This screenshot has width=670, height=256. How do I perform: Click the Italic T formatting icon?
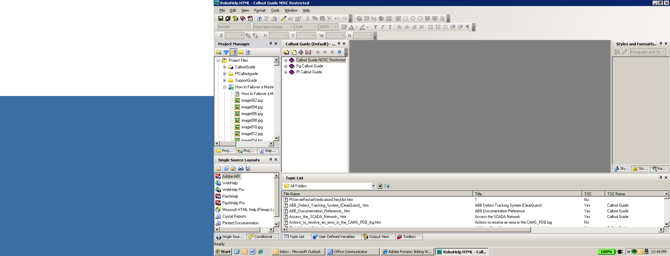point(383,27)
